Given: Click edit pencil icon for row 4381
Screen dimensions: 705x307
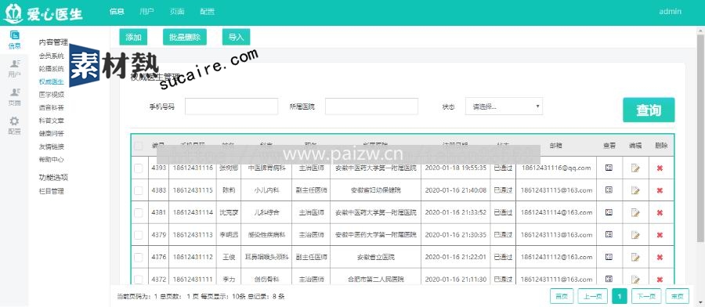Looking at the screenshot, I should (x=634, y=212).
